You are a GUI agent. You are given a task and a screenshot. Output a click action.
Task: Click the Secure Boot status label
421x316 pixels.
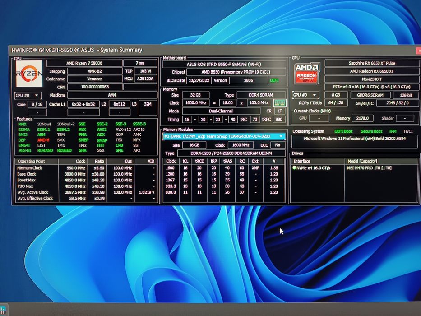click(371, 131)
